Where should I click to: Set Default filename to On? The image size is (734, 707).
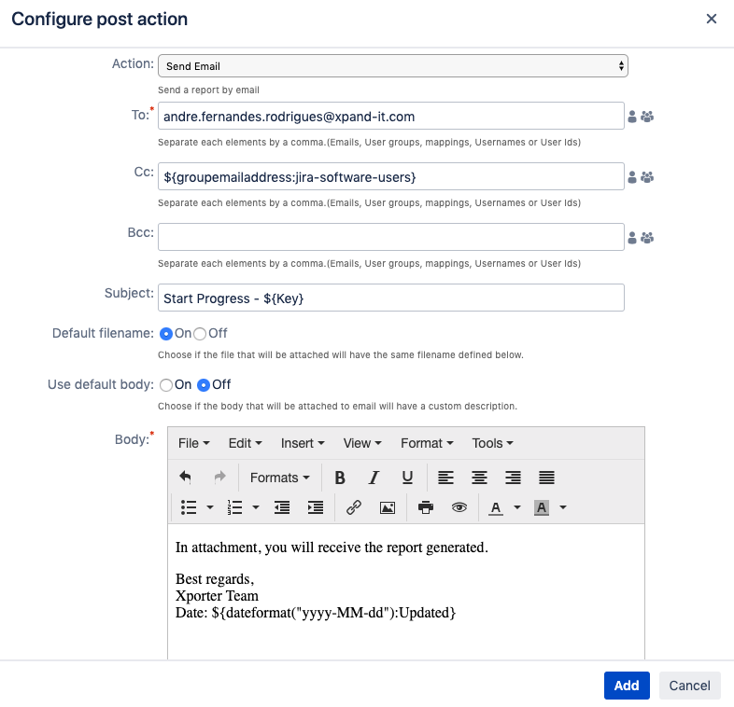pos(166,334)
